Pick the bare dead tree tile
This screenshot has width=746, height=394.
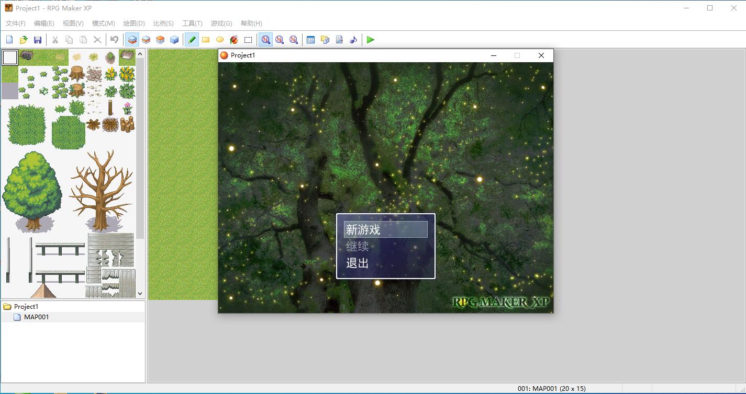(x=101, y=191)
